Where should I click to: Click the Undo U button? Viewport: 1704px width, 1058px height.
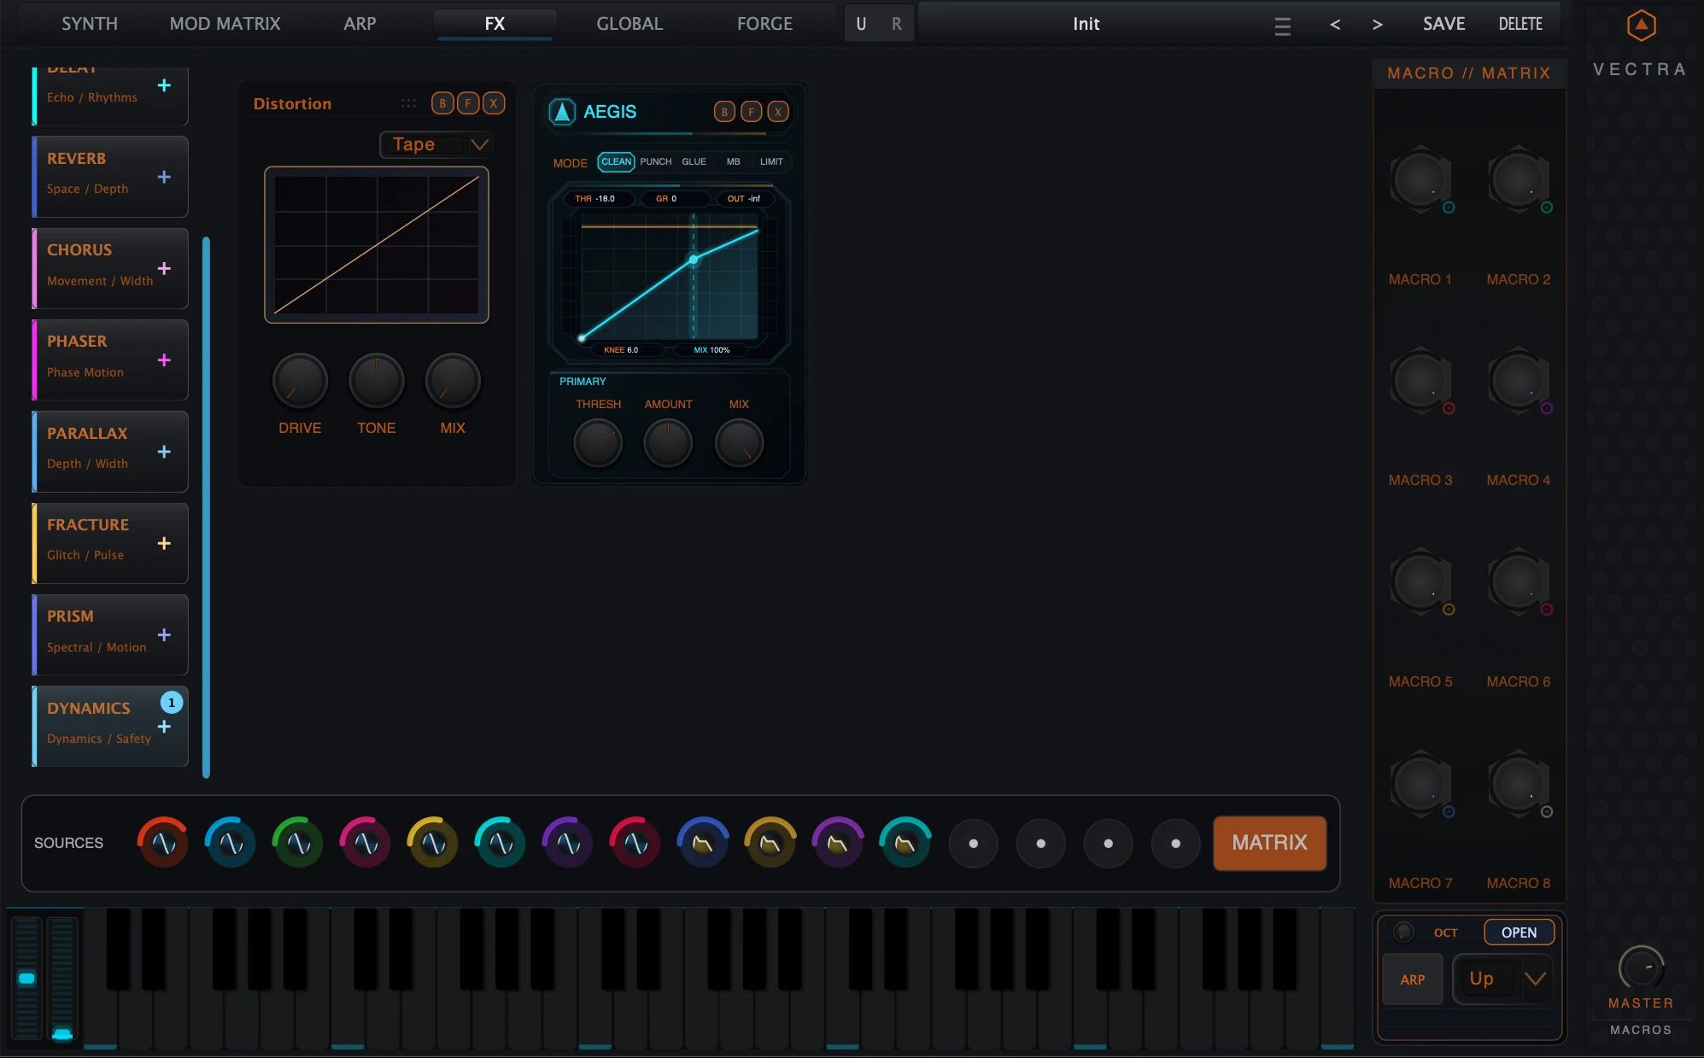click(861, 24)
